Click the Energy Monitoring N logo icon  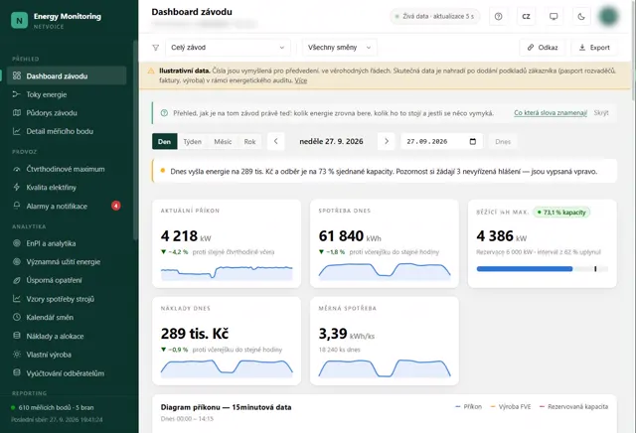(x=19, y=20)
